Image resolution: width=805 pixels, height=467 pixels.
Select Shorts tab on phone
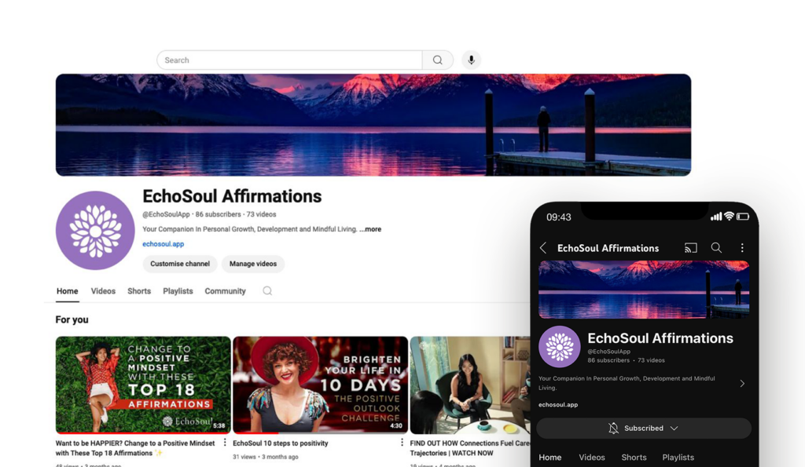634,458
